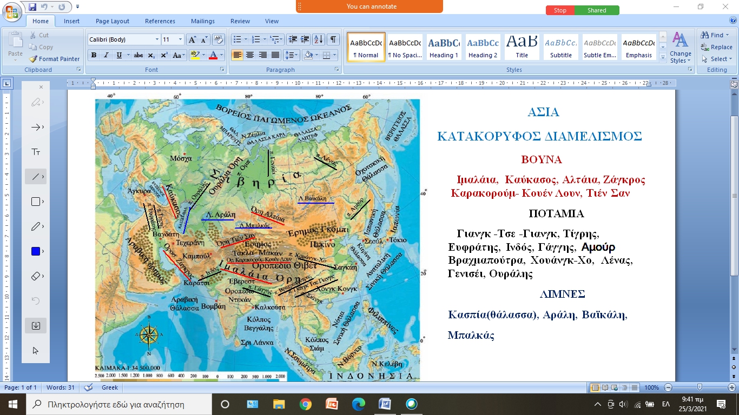Click Grow Font button
Image resolution: width=739 pixels, height=415 pixels.
192,40
